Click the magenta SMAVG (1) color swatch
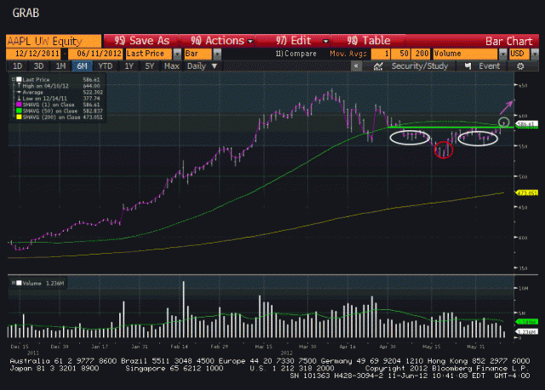The height and width of the screenshot is (390, 545). tap(19, 105)
